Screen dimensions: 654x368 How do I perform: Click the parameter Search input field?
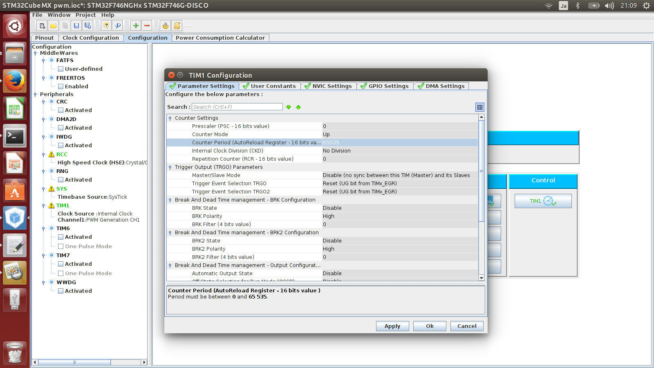coord(237,107)
